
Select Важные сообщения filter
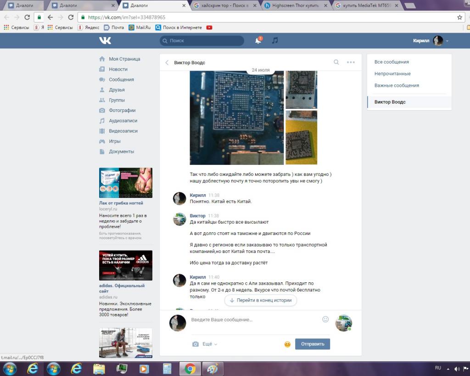[397, 85]
